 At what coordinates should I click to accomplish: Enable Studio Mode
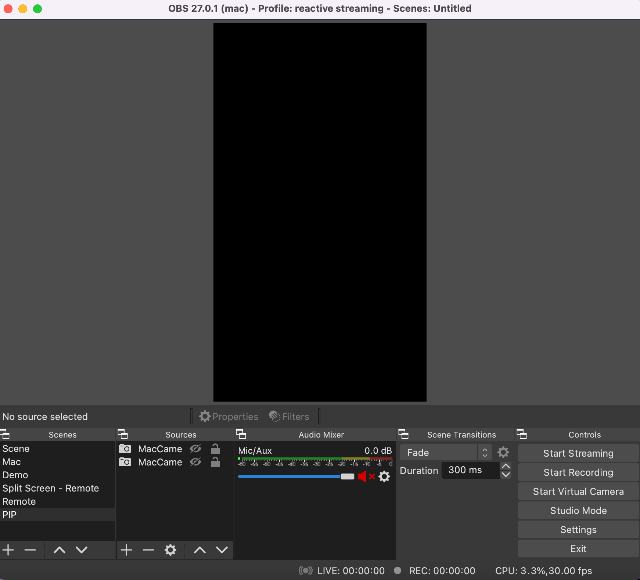click(578, 511)
